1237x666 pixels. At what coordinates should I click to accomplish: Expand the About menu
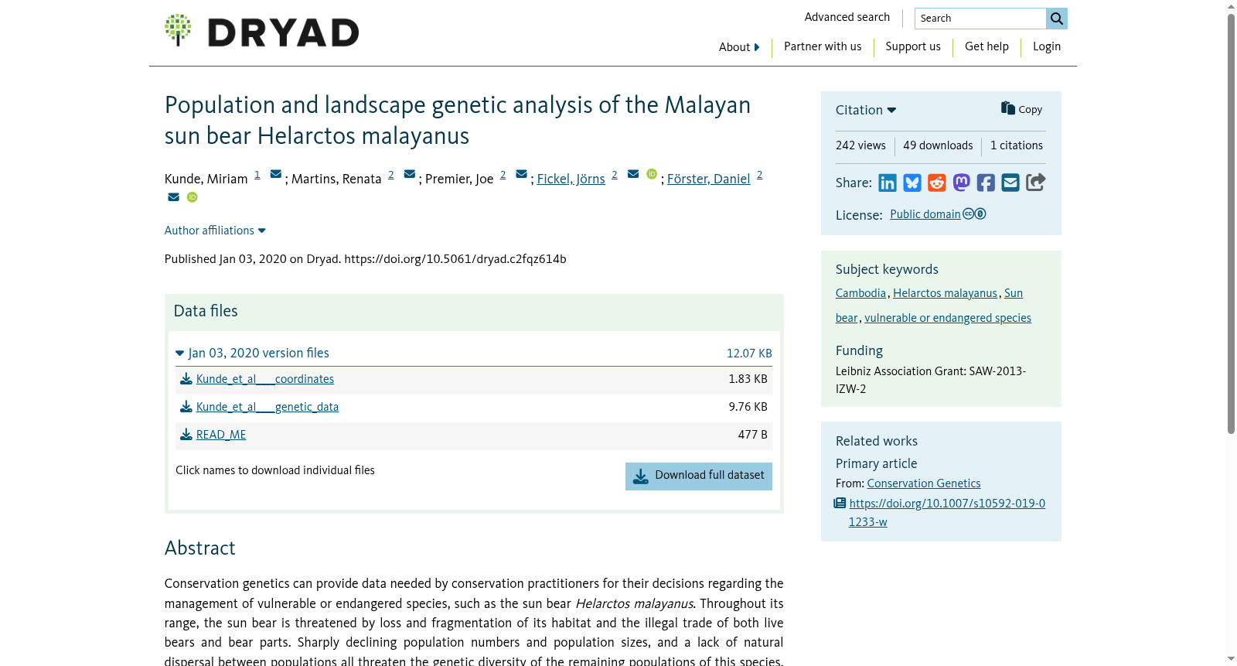pyautogui.click(x=739, y=47)
